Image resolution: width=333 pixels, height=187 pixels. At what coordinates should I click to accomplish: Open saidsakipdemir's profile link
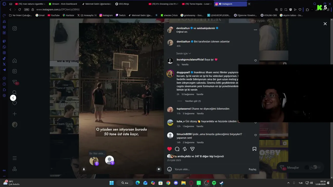[206, 28]
